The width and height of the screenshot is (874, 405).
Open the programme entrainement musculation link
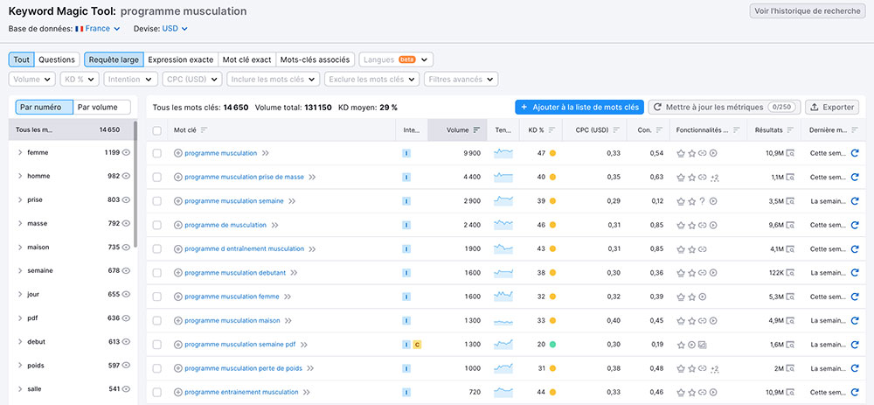point(241,392)
